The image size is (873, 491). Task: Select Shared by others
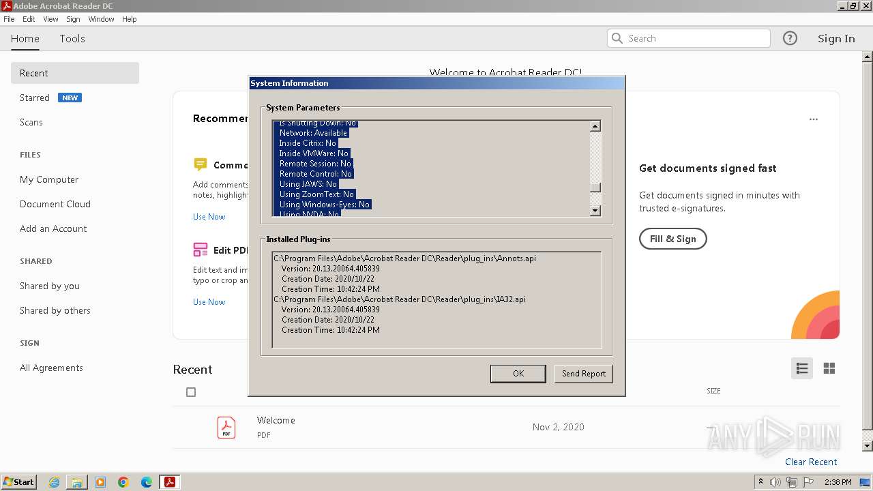click(x=55, y=310)
